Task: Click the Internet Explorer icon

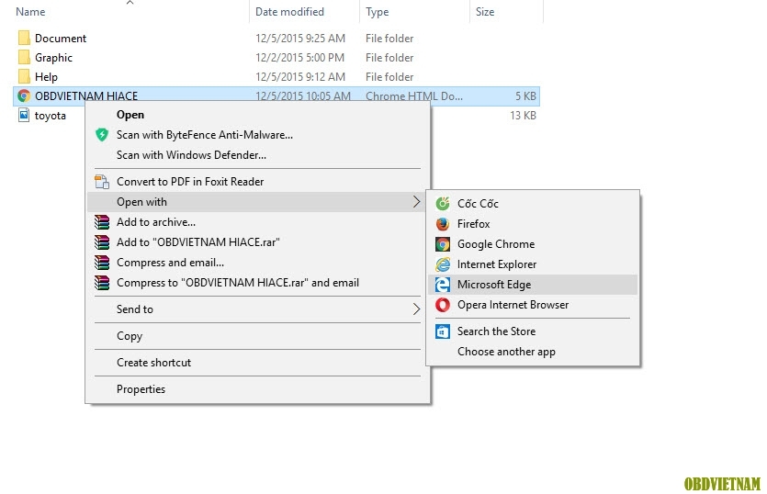Action: [443, 264]
